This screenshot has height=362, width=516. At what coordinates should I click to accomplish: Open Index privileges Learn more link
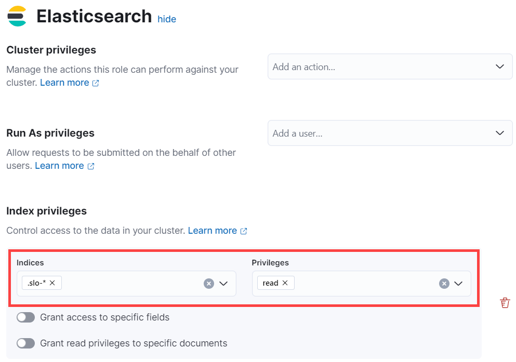coord(212,231)
